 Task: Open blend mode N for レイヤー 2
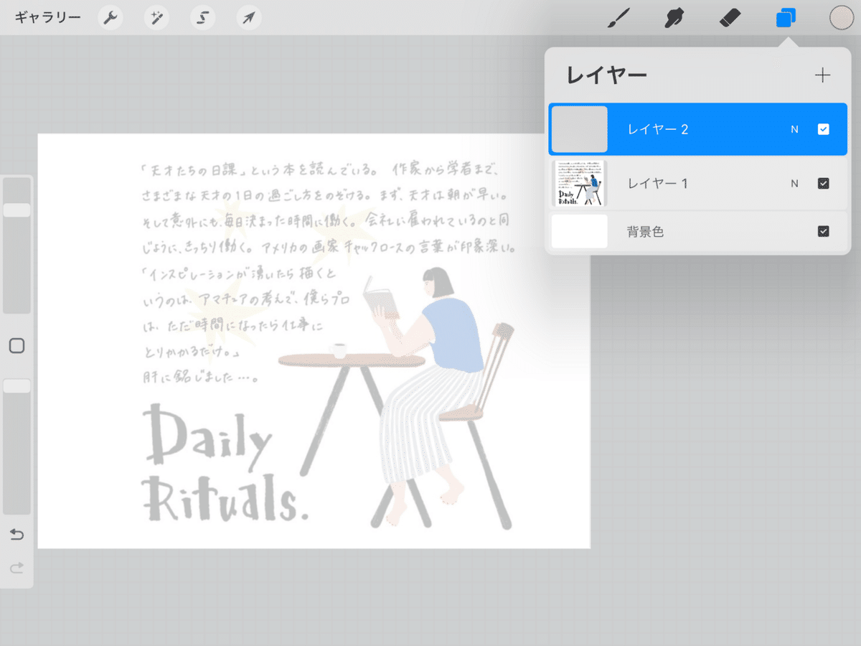coord(794,130)
